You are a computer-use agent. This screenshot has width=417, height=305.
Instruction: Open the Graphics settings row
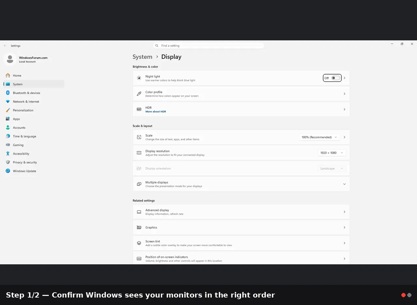241,228
